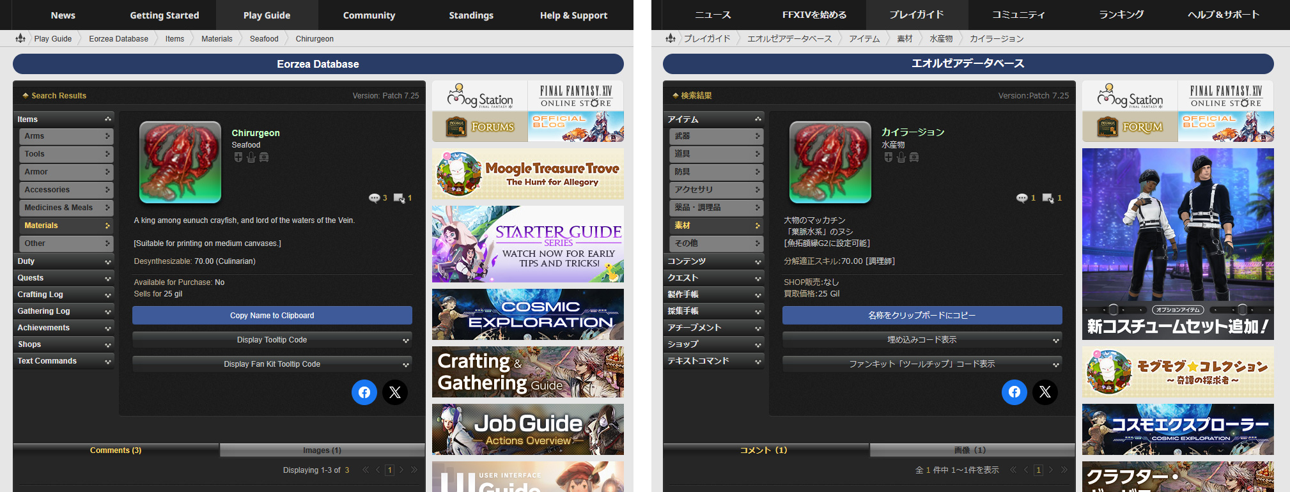The height and width of the screenshot is (492, 1290).
Task: Click 素材 in the Japanese breadcrumb
Action: tap(905, 39)
